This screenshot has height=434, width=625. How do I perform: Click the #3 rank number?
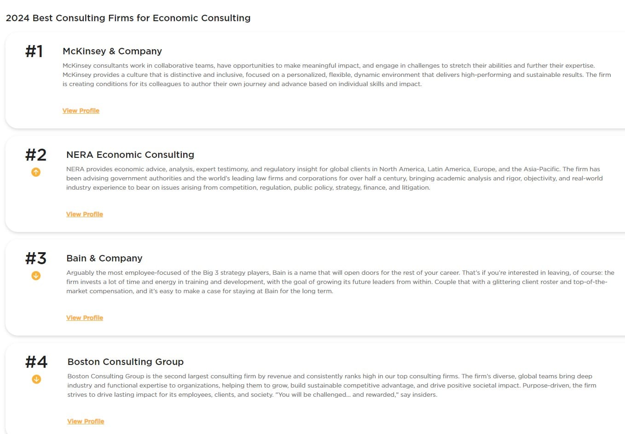36,258
